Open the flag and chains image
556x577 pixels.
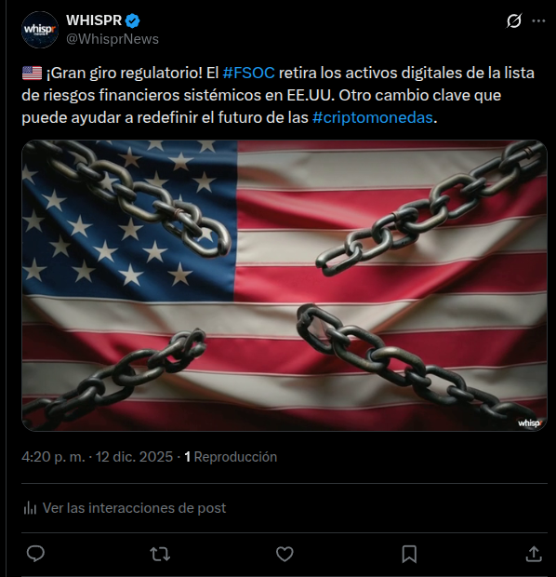pos(285,285)
